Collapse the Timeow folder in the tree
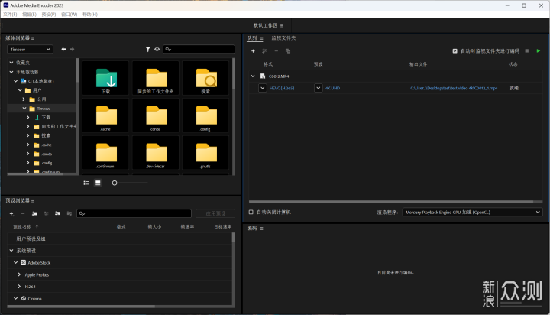 click(24, 108)
